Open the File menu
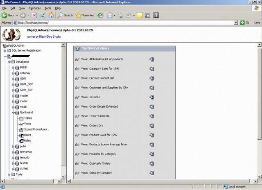This screenshot has width=262, height=190. click(5, 8)
